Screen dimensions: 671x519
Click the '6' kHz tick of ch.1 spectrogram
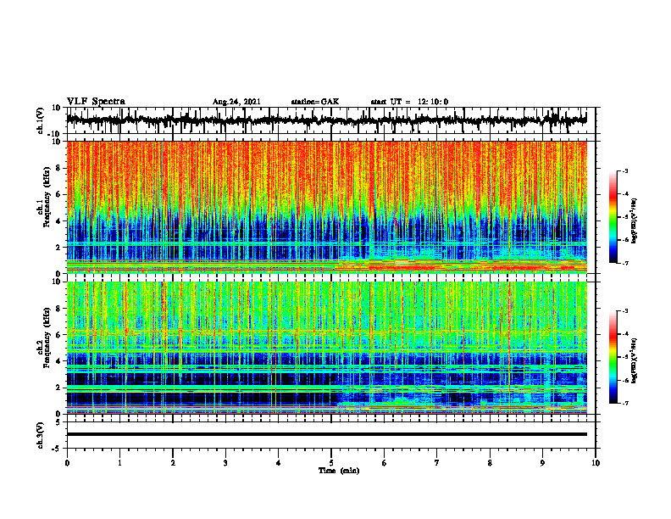tap(58, 194)
